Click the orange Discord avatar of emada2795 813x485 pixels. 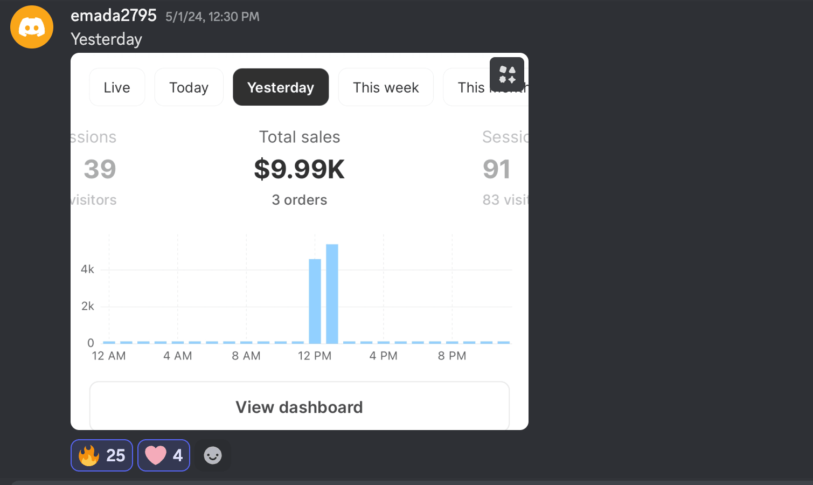[x=32, y=27]
